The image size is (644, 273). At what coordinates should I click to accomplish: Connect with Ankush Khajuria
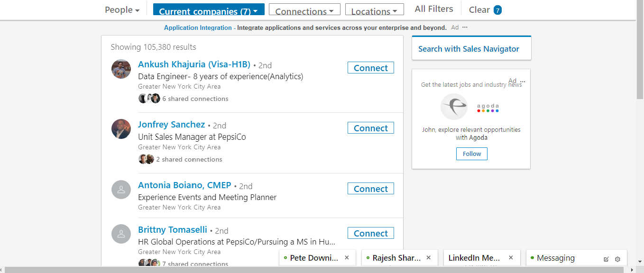pos(370,68)
